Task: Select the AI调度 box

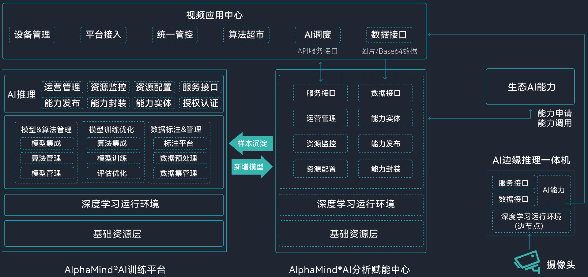Action: (x=318, y=35)
